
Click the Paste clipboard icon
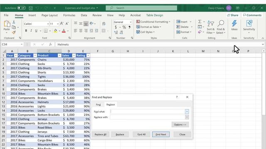tap(7, 24)
